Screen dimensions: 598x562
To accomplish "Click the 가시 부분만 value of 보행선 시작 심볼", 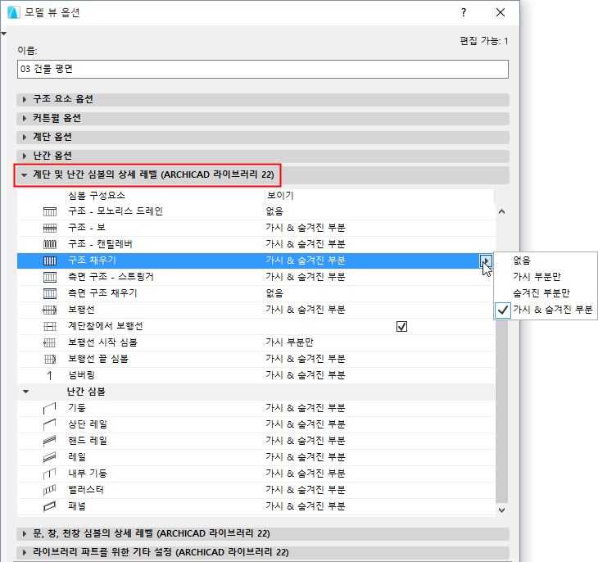I will pos(289,342).
